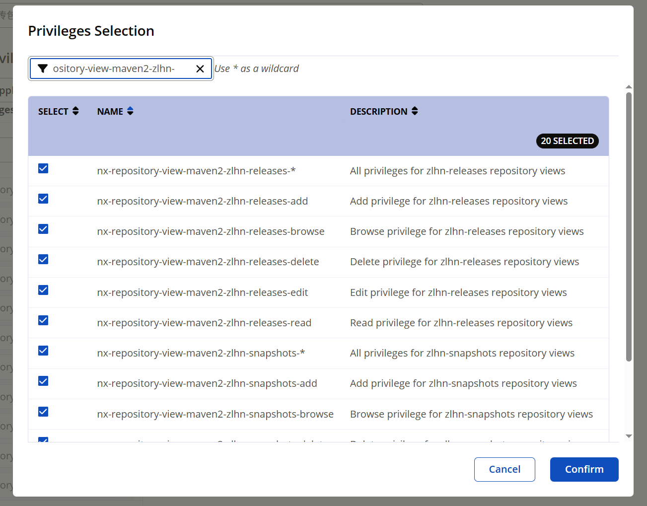The image size is (647, 506).
Task: Click the filter funnel icon
Action: click(x=43, y=69)
